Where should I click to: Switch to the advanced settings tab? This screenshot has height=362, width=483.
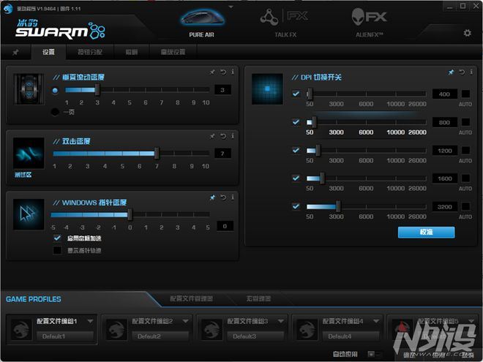click(173, 52)
